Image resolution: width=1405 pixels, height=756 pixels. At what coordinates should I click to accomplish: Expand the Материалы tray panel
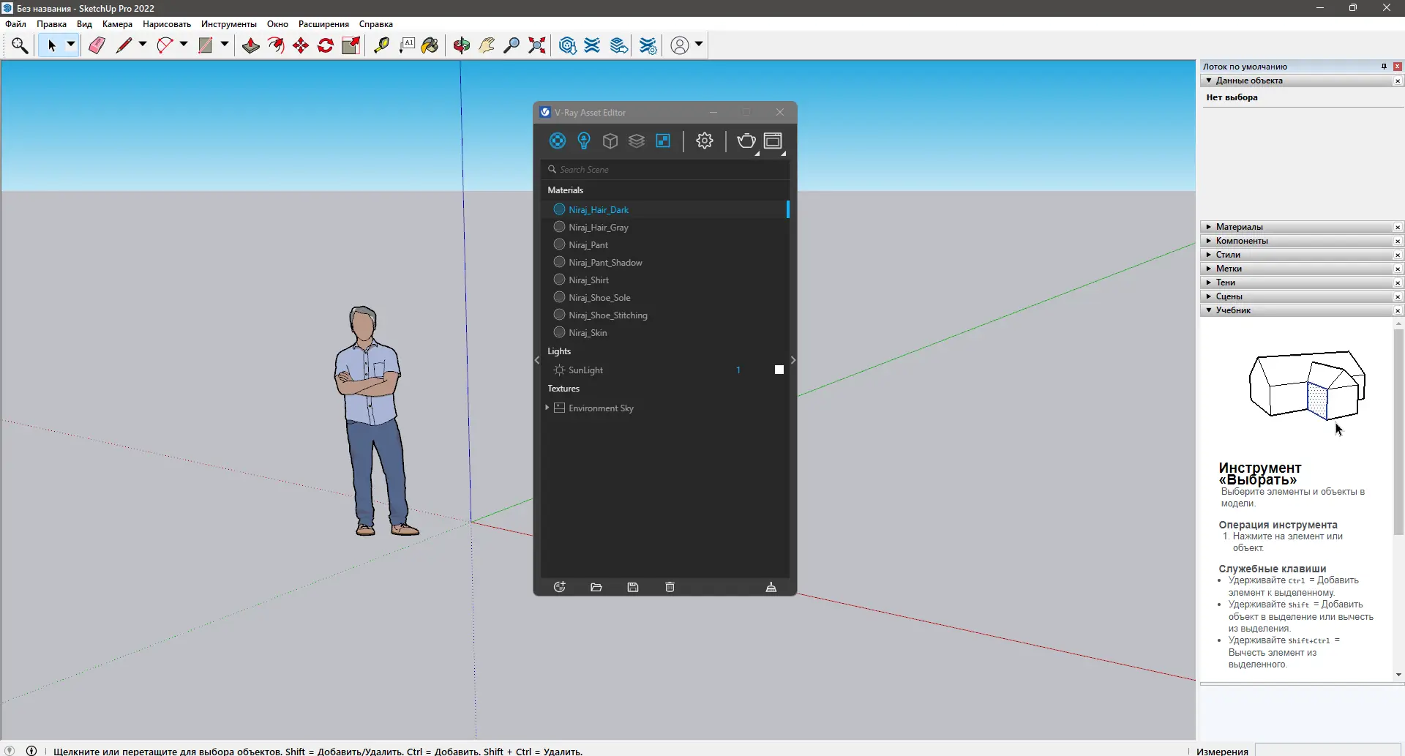pos(1240,227)
